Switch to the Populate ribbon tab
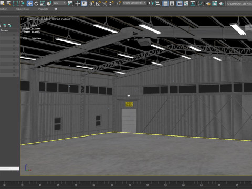 [x=43, y=9]
